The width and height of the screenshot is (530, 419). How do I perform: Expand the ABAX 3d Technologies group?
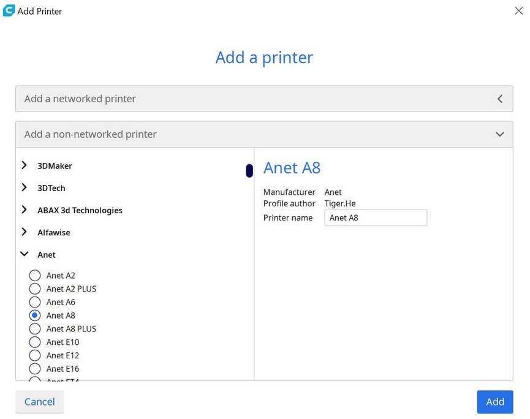pos(24,210)
